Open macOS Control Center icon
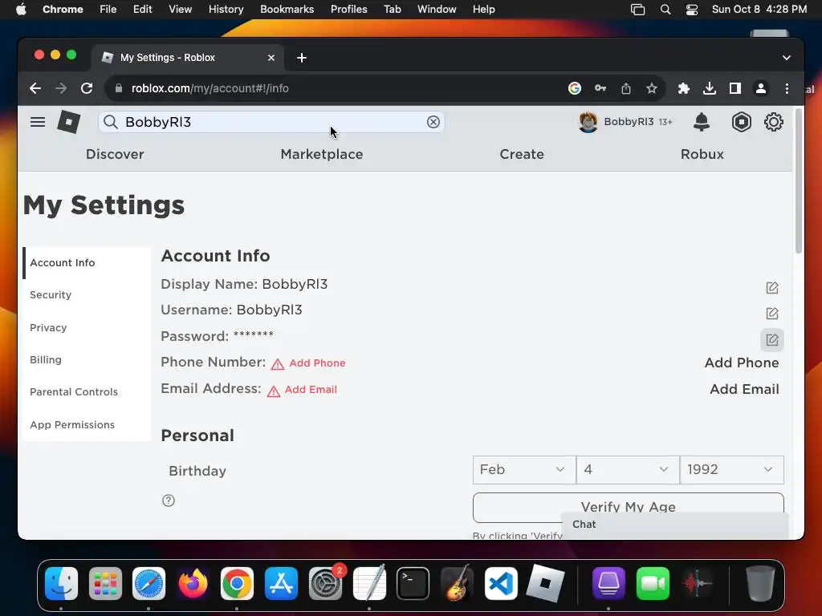822x616 pixels. pyautogui.click(x=691, y=10)
